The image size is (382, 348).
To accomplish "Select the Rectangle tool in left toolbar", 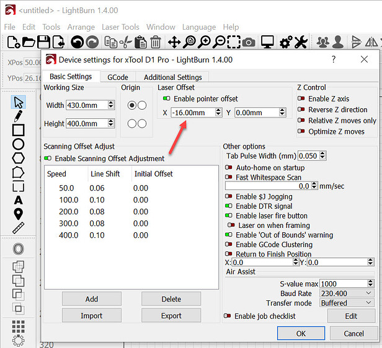I will (x=18, y=130).
